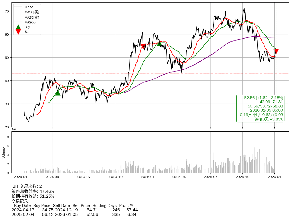The height and width of the screenshot is (219, 291).
Task: Click the 2024-10 x-axis date label
Action: coord(116,176)
